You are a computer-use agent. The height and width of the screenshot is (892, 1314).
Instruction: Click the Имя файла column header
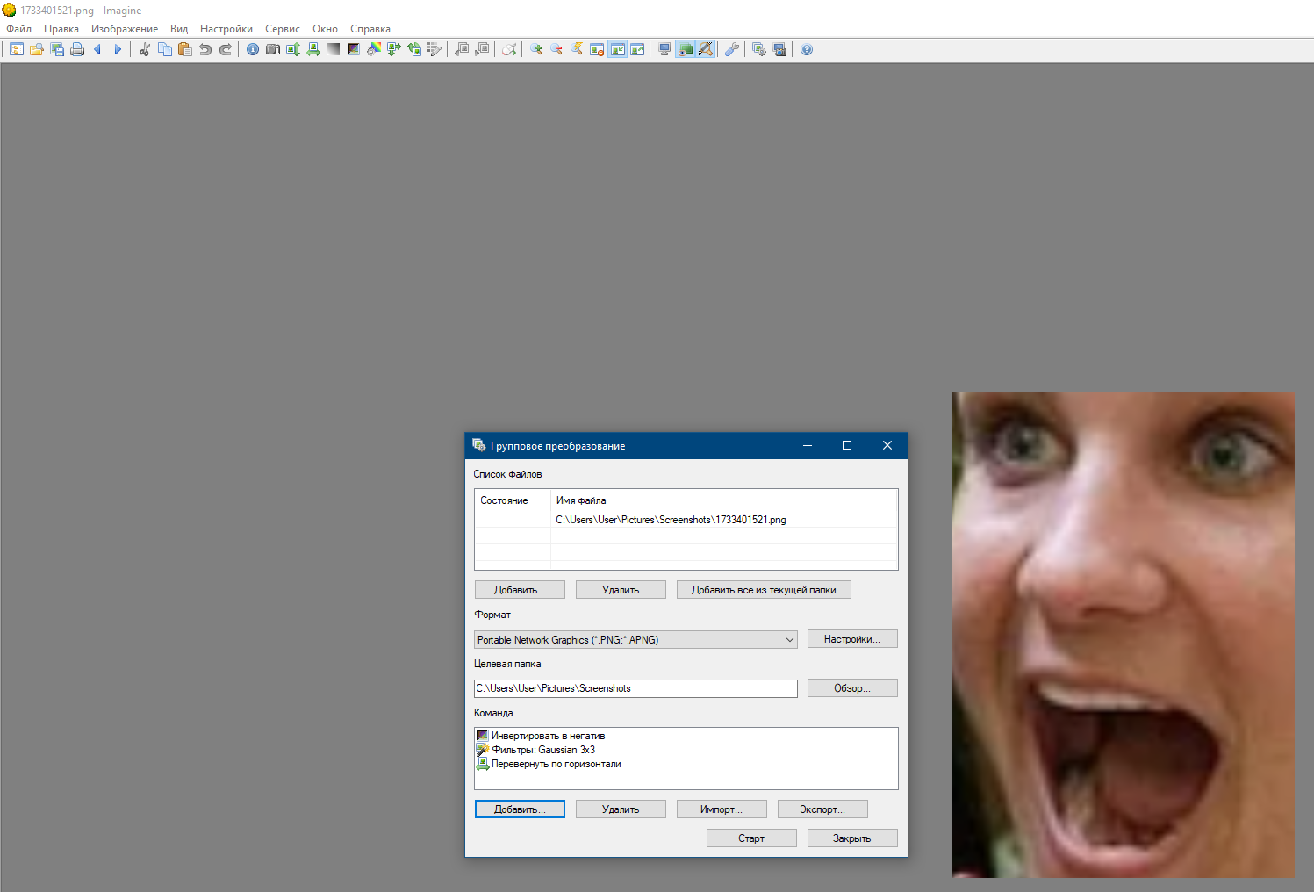(723, 500)
